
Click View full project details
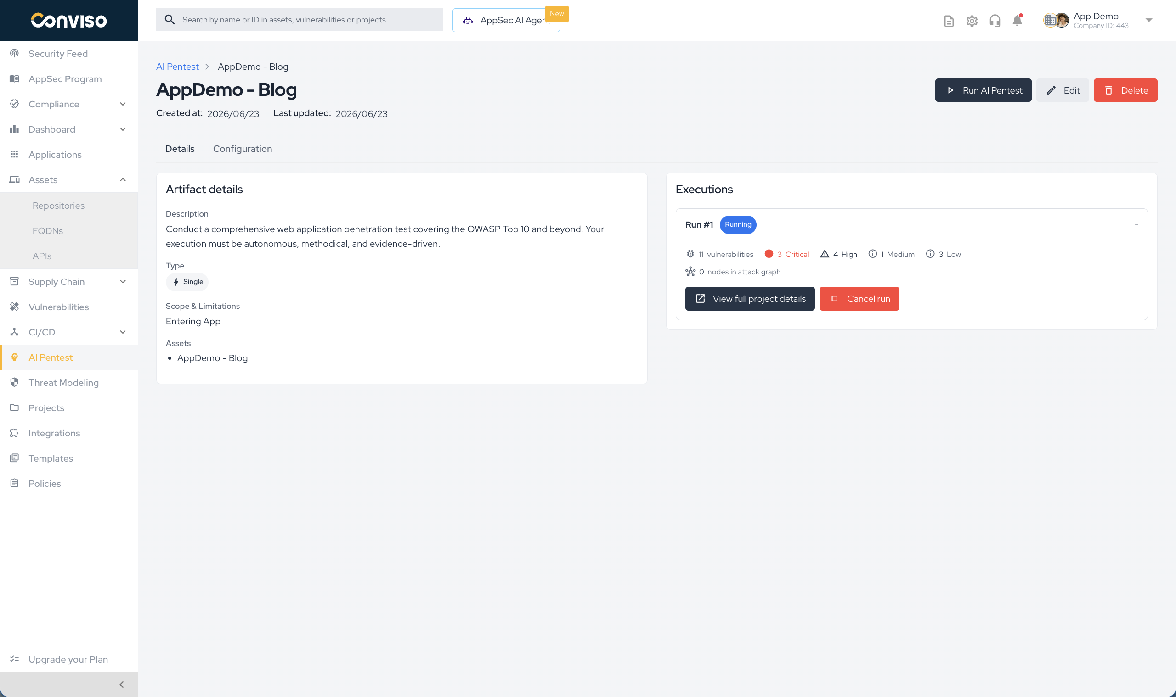[x=750, y=299]
